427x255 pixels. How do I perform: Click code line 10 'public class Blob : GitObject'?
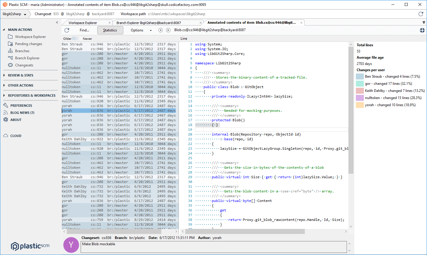click(x=233, y=87)
